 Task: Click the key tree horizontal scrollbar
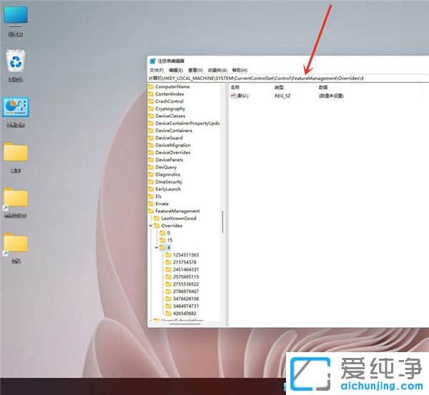pyautogui.click(x=185, y=324)
